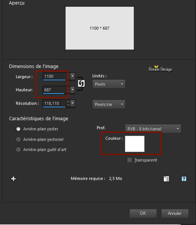The width and height of the screenshot is (196, 225).
Task: Enable the Transparent checkbox
Action: point(129,160)
